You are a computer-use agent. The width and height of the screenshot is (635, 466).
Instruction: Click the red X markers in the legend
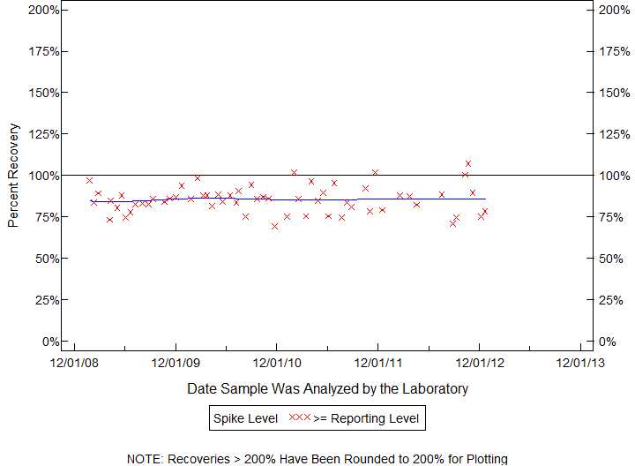coord(300,417)
